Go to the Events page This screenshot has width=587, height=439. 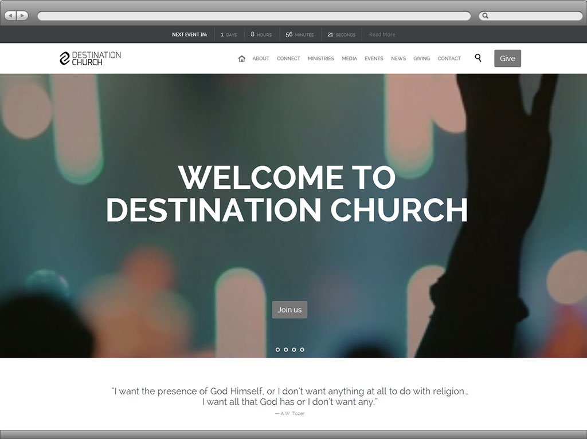[374, 58]
